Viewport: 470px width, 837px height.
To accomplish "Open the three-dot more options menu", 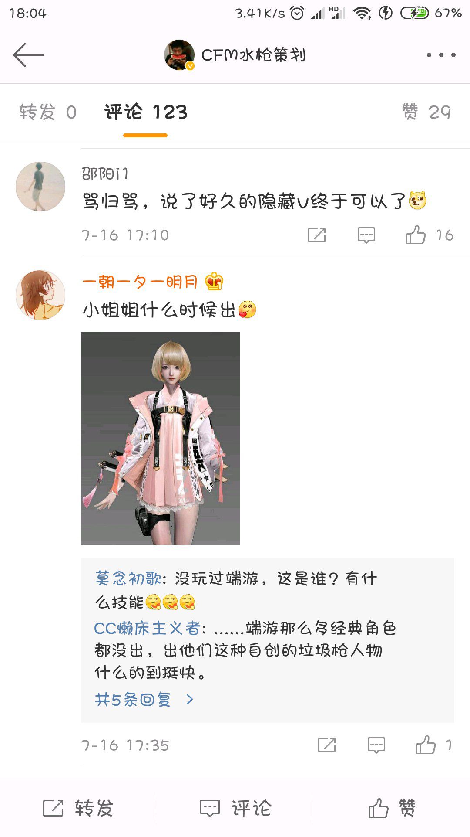I will [x=441, y=55].
